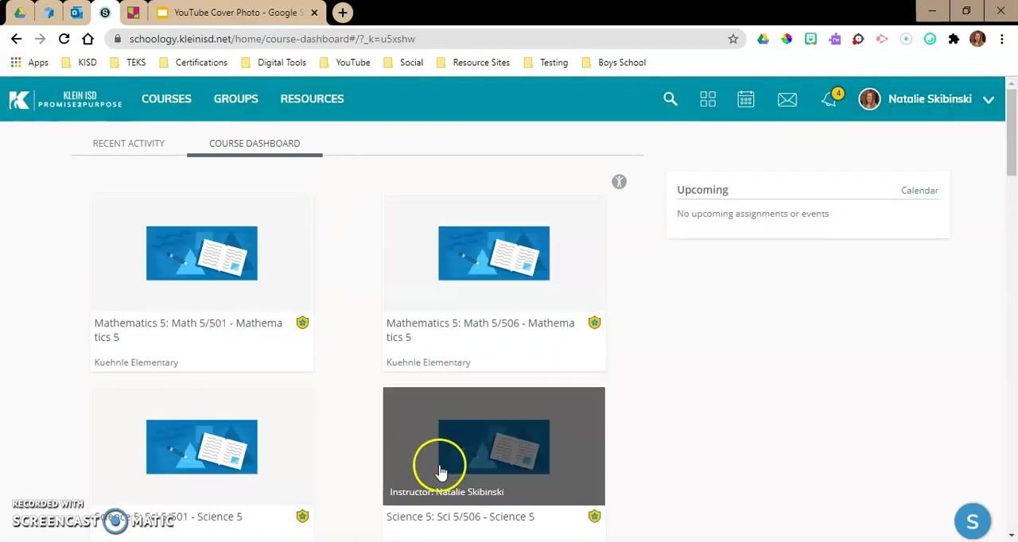Click Natalie Skibinski profile name
This screenshot has width=1018, height=542.
tap(930, 99)
